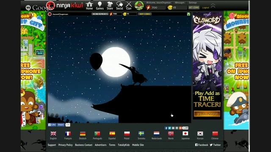Visit the Facebook footer link
The height and width of the screenshot is (152, 271).
202,145
